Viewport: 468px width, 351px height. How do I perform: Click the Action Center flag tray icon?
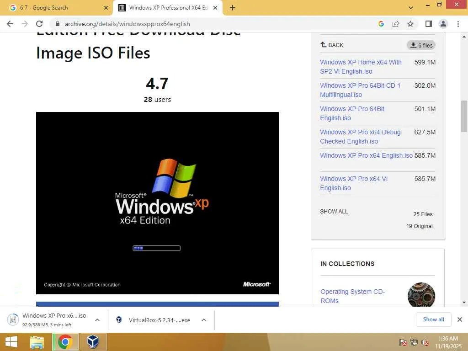click(403, 342)
